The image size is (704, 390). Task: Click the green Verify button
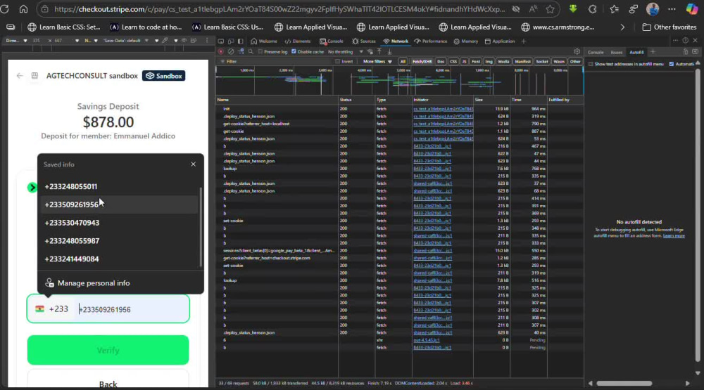pos(108,350)
